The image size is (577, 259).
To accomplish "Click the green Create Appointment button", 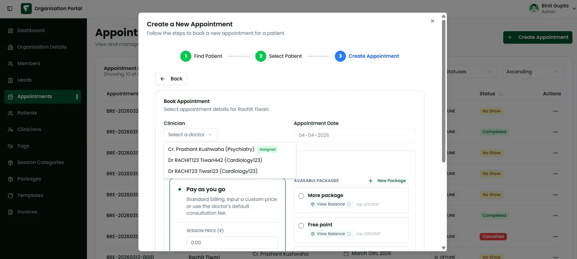I will tap(538, 37).
